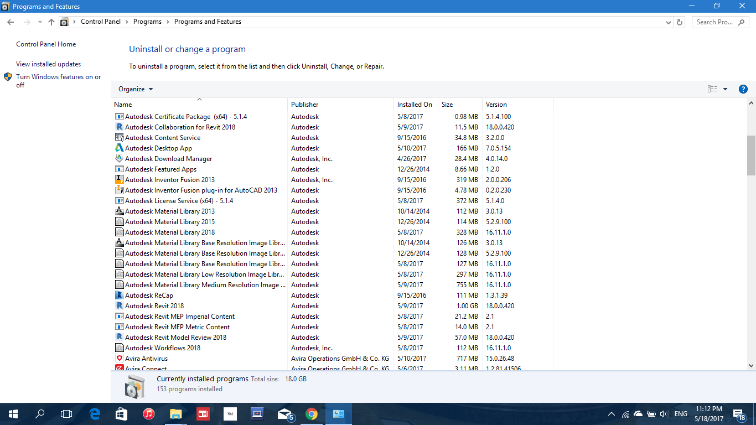
Task: Open Windows Store from the taskbar
Action: [x=122, y=414]
